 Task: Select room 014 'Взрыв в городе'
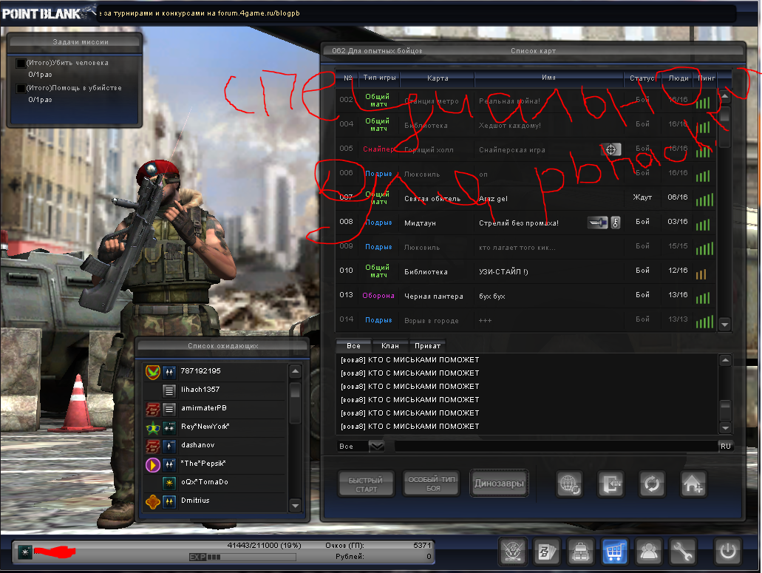[525, 320]
